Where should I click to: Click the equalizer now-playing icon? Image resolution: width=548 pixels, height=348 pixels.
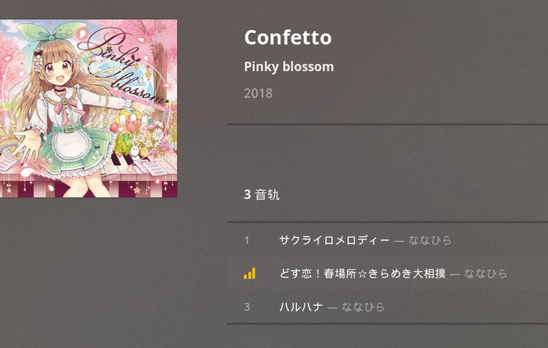click(x=249, y=274)
